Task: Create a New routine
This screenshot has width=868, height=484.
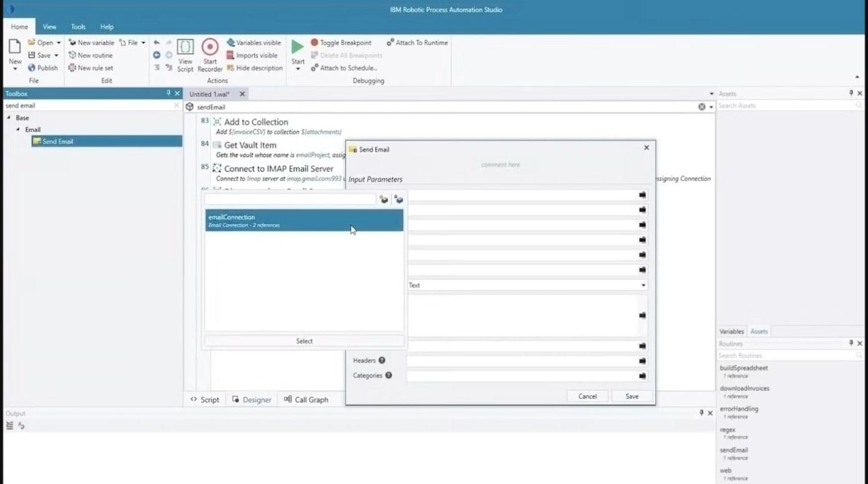Action: (90, 55)
